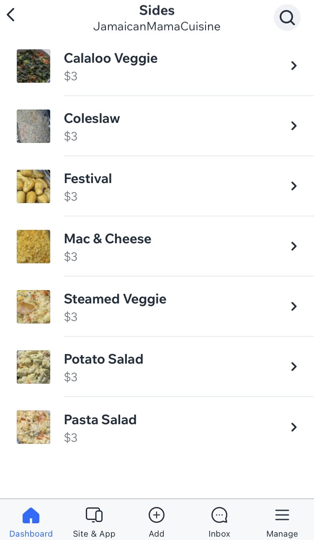Expand Coleslaw item chevron

point(294,126)
